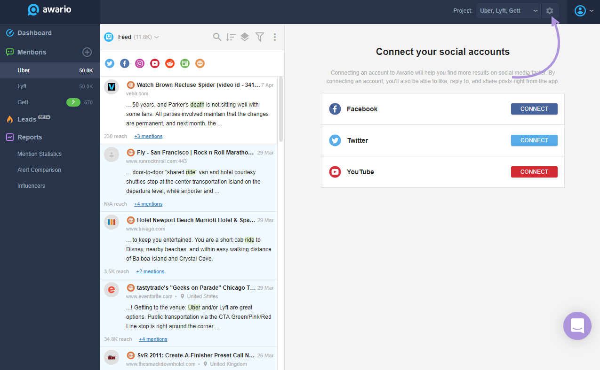Expand +3 mentions link

pyautogui.click(x=148, y=136)
